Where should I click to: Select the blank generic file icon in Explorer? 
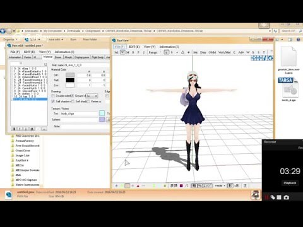click(x=288, y=56)
